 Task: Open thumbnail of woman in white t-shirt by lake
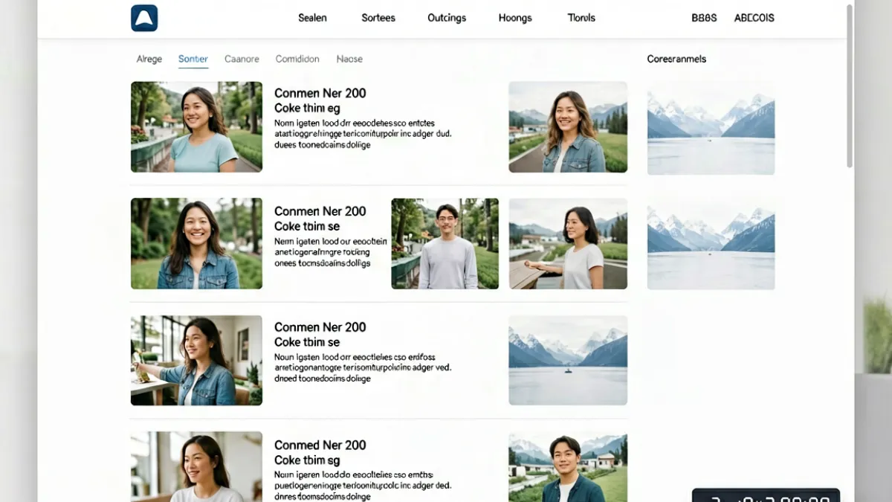click(568, 243)
